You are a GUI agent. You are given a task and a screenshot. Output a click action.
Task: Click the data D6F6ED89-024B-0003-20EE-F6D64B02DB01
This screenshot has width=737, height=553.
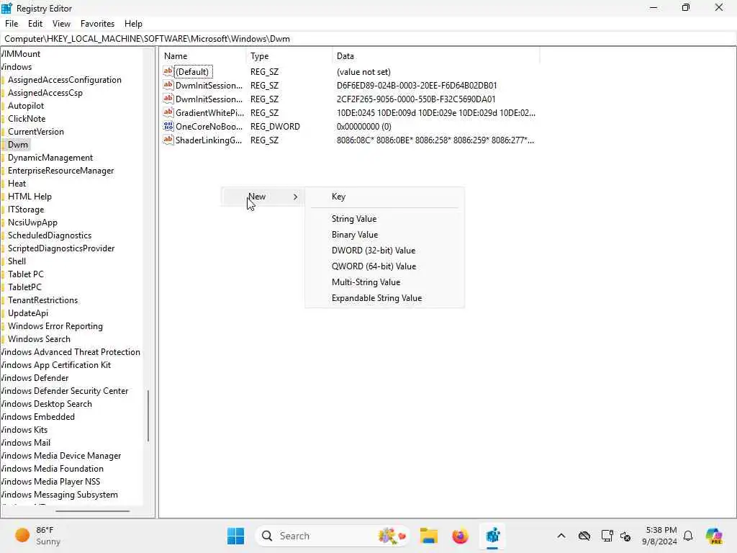tap(417, 86)
